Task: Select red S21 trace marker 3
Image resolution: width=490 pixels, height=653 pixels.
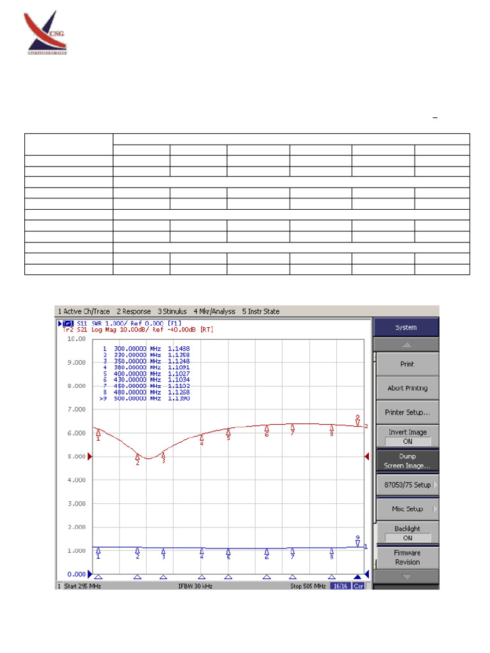Action: (163, 457)
